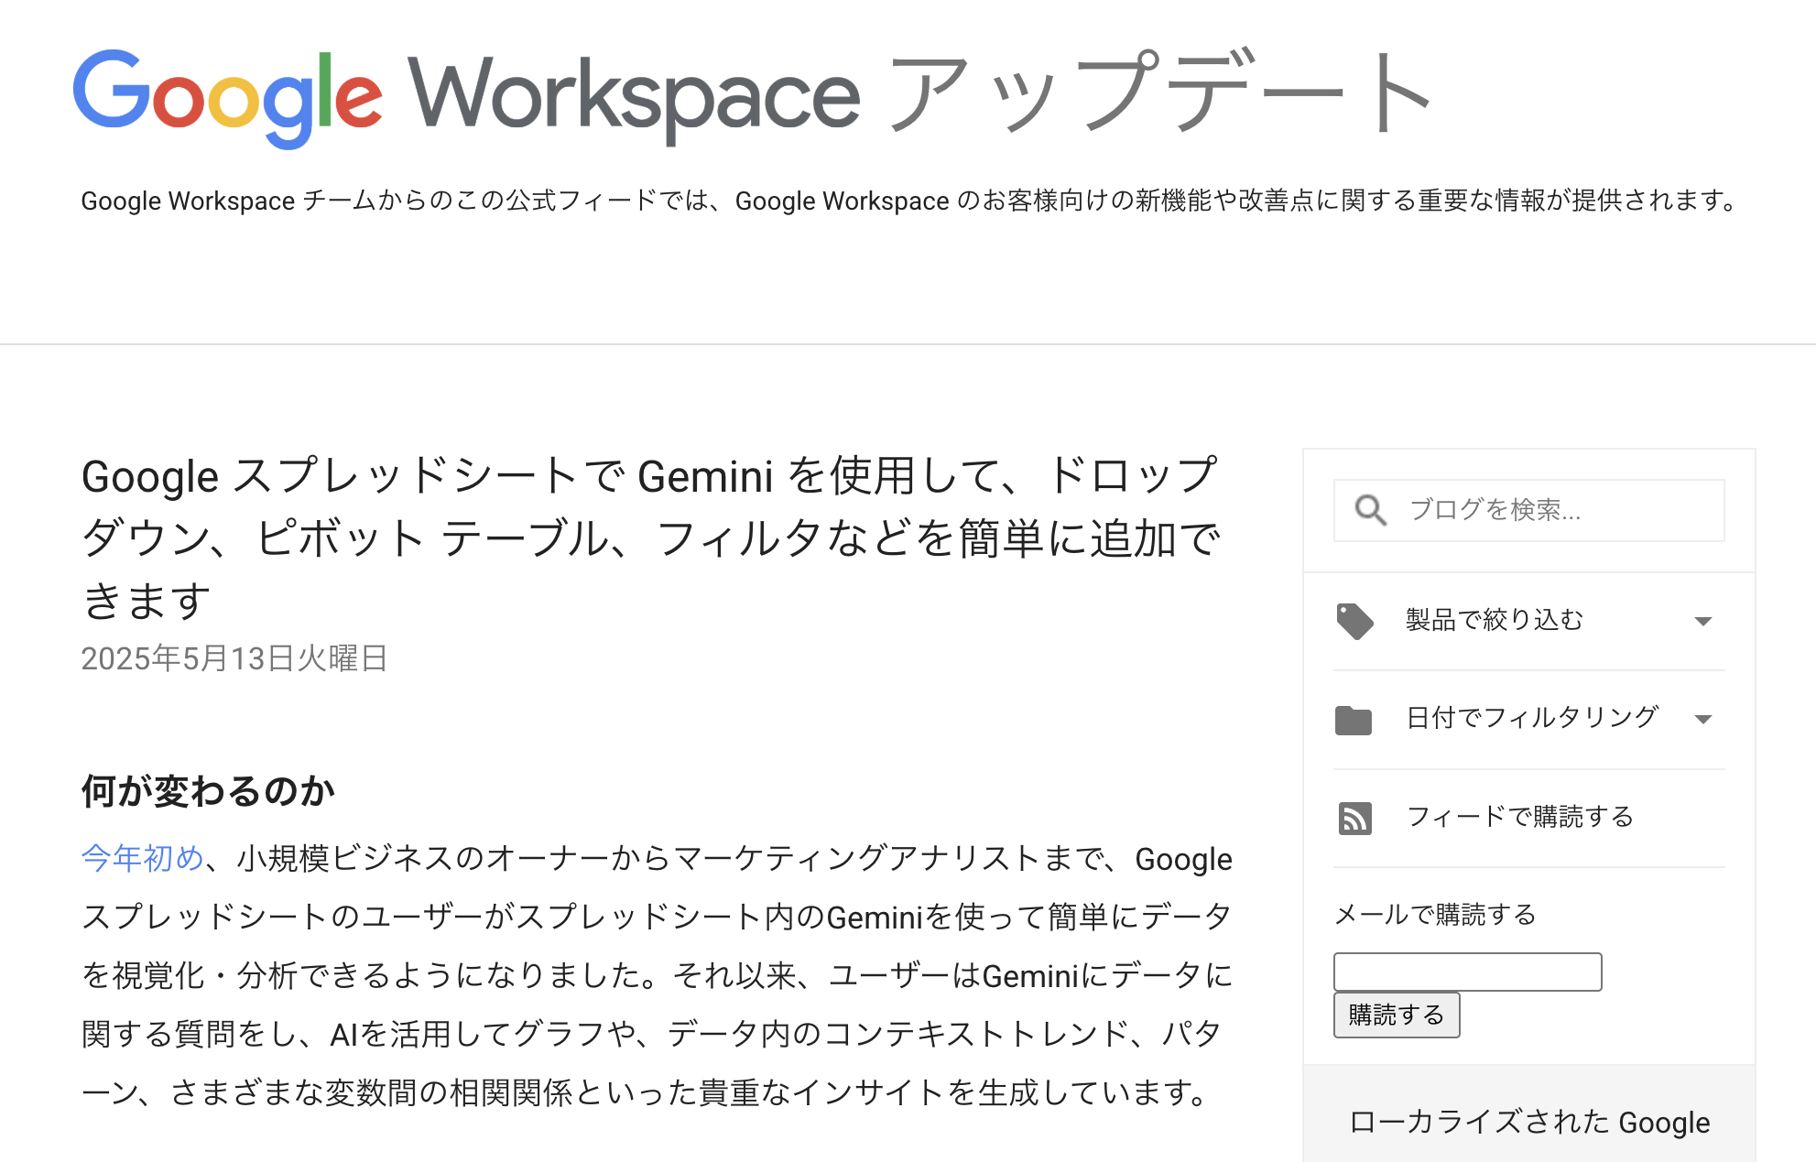Viewport: 1816px width, 1162px height.
Task: Open the product filter dropdown arrow
Action: coord(1702,621)
